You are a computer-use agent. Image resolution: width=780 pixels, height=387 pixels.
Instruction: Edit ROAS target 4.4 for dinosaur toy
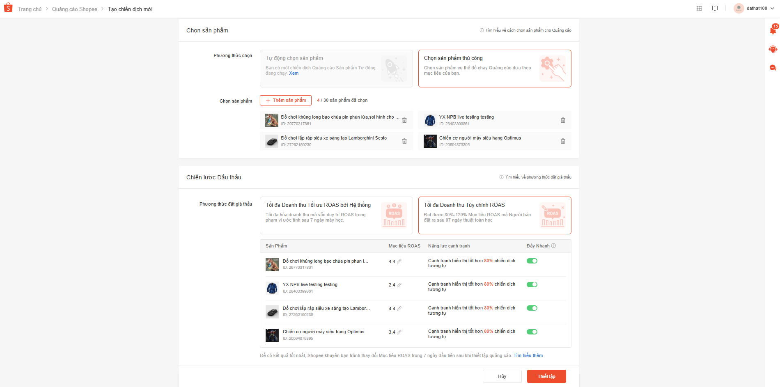[399, 261]
